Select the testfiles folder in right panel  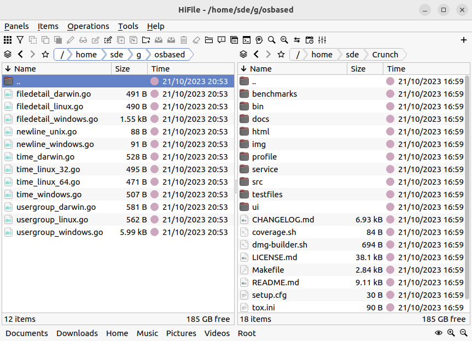pyautogui.click(x=351, y=194)
